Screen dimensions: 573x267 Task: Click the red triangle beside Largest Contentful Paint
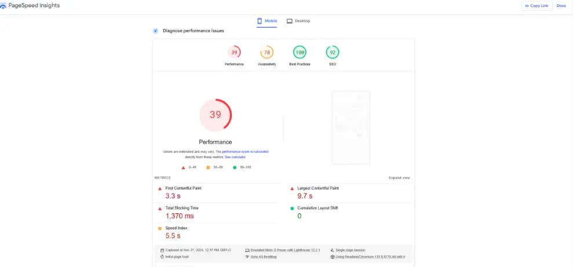click(291, 188)
